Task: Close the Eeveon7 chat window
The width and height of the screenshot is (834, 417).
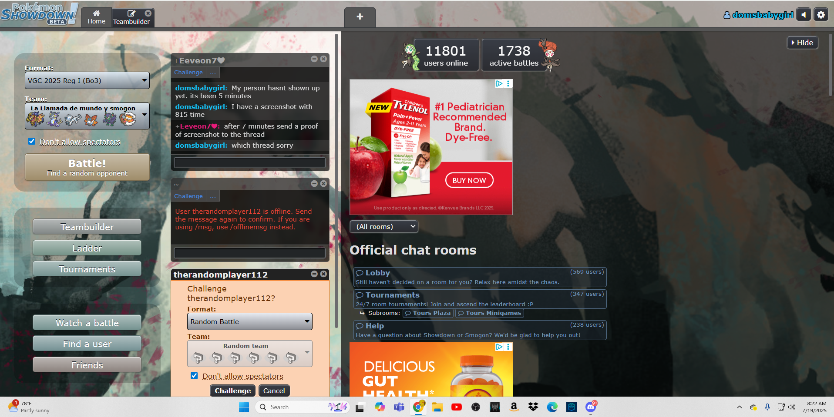Action: point(323,59)
